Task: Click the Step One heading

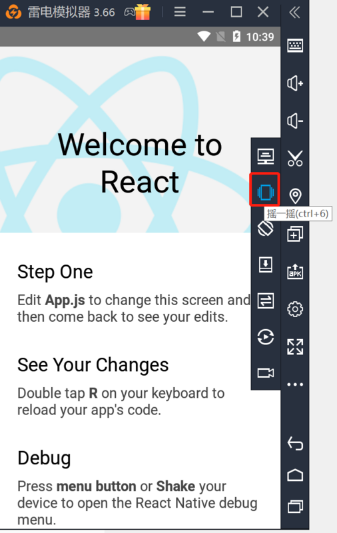Action: (55, 272)
